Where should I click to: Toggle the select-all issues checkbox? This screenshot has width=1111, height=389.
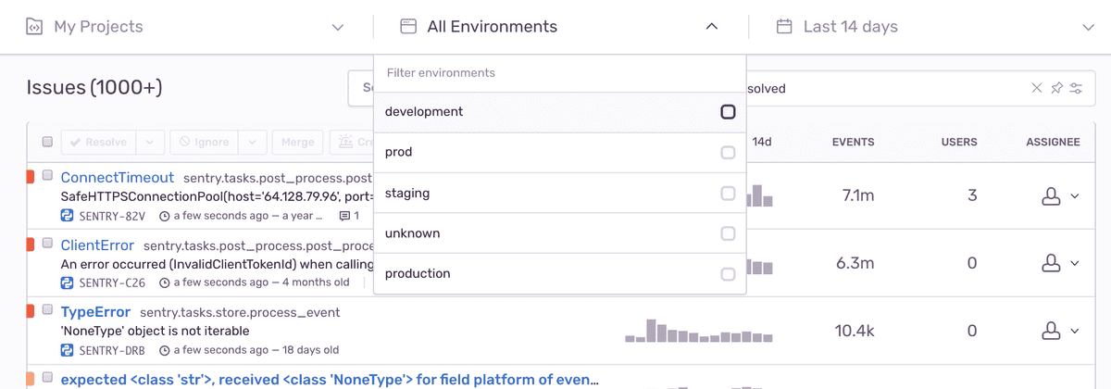coord(47,142)
